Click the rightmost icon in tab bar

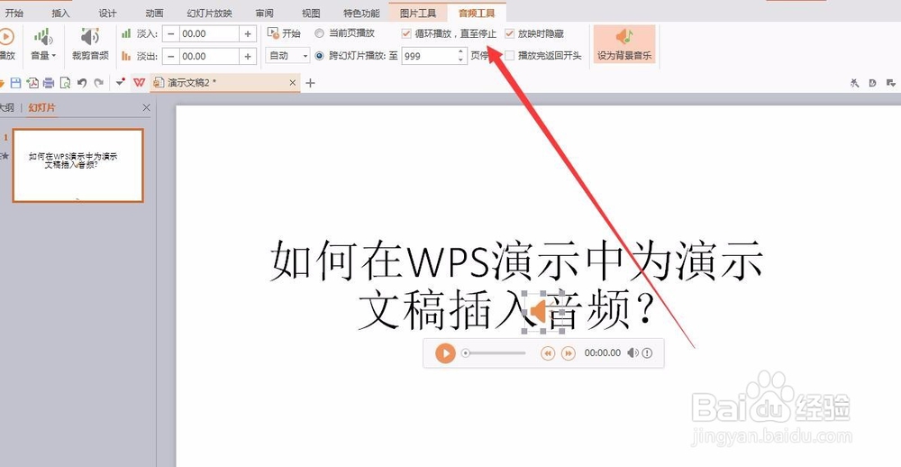click(891, 83)
